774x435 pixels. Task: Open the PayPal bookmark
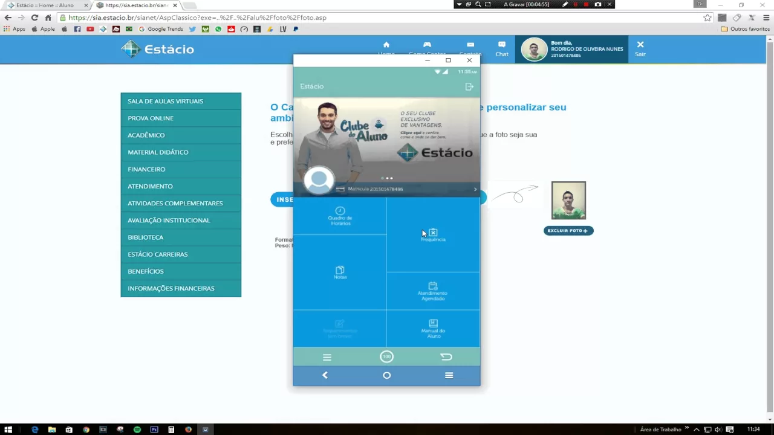(296, 29)
